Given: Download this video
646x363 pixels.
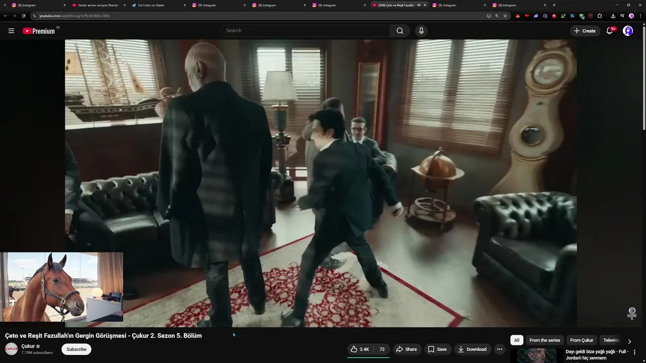Looking at the screenshot, I should point(472,349).
